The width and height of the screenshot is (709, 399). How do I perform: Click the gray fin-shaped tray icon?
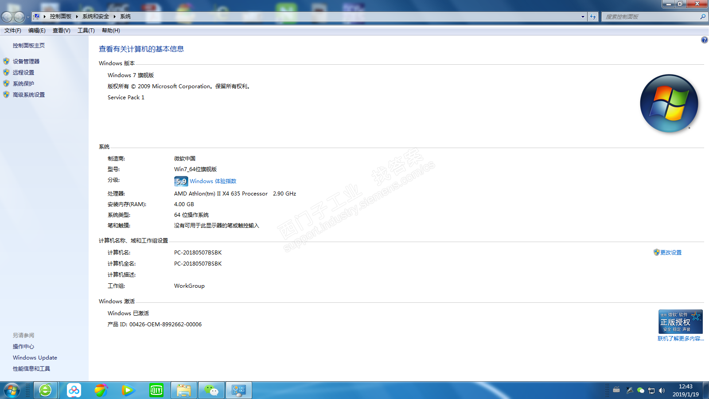pos(630,390)
